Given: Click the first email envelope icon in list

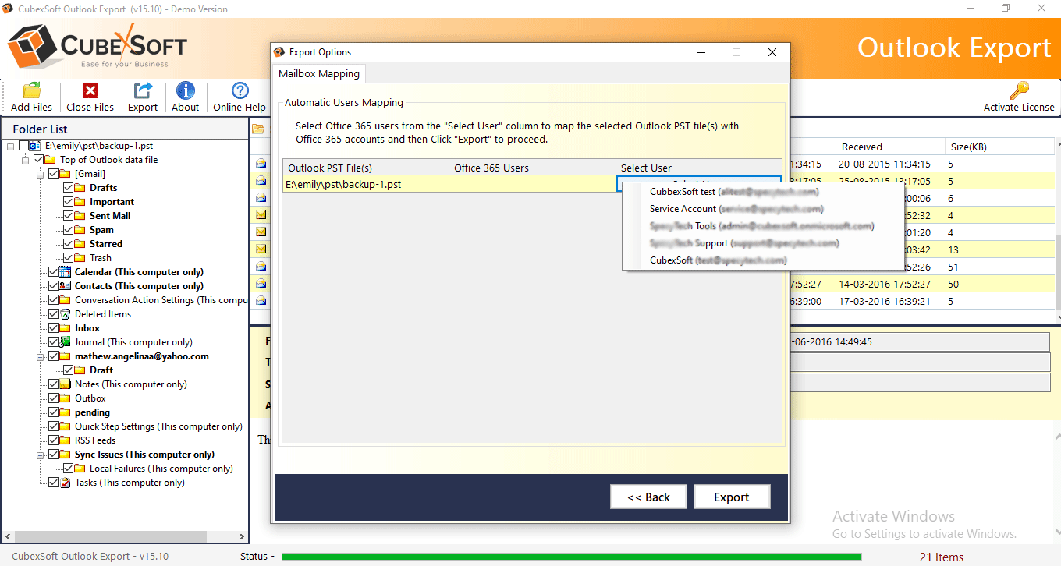Looking at the screenshot, I should click(261, 164).
